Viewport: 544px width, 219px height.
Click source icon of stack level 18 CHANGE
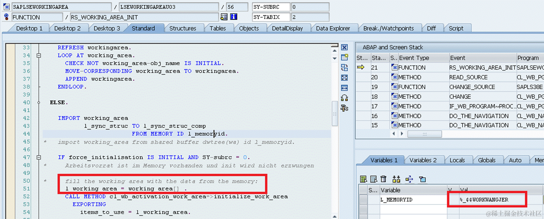point(394,97)
